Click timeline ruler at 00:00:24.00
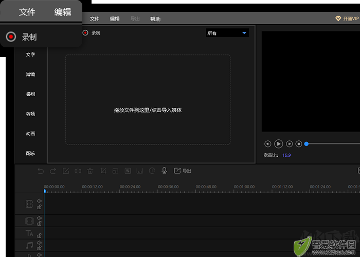360x257 pixels. coord(130,187)
